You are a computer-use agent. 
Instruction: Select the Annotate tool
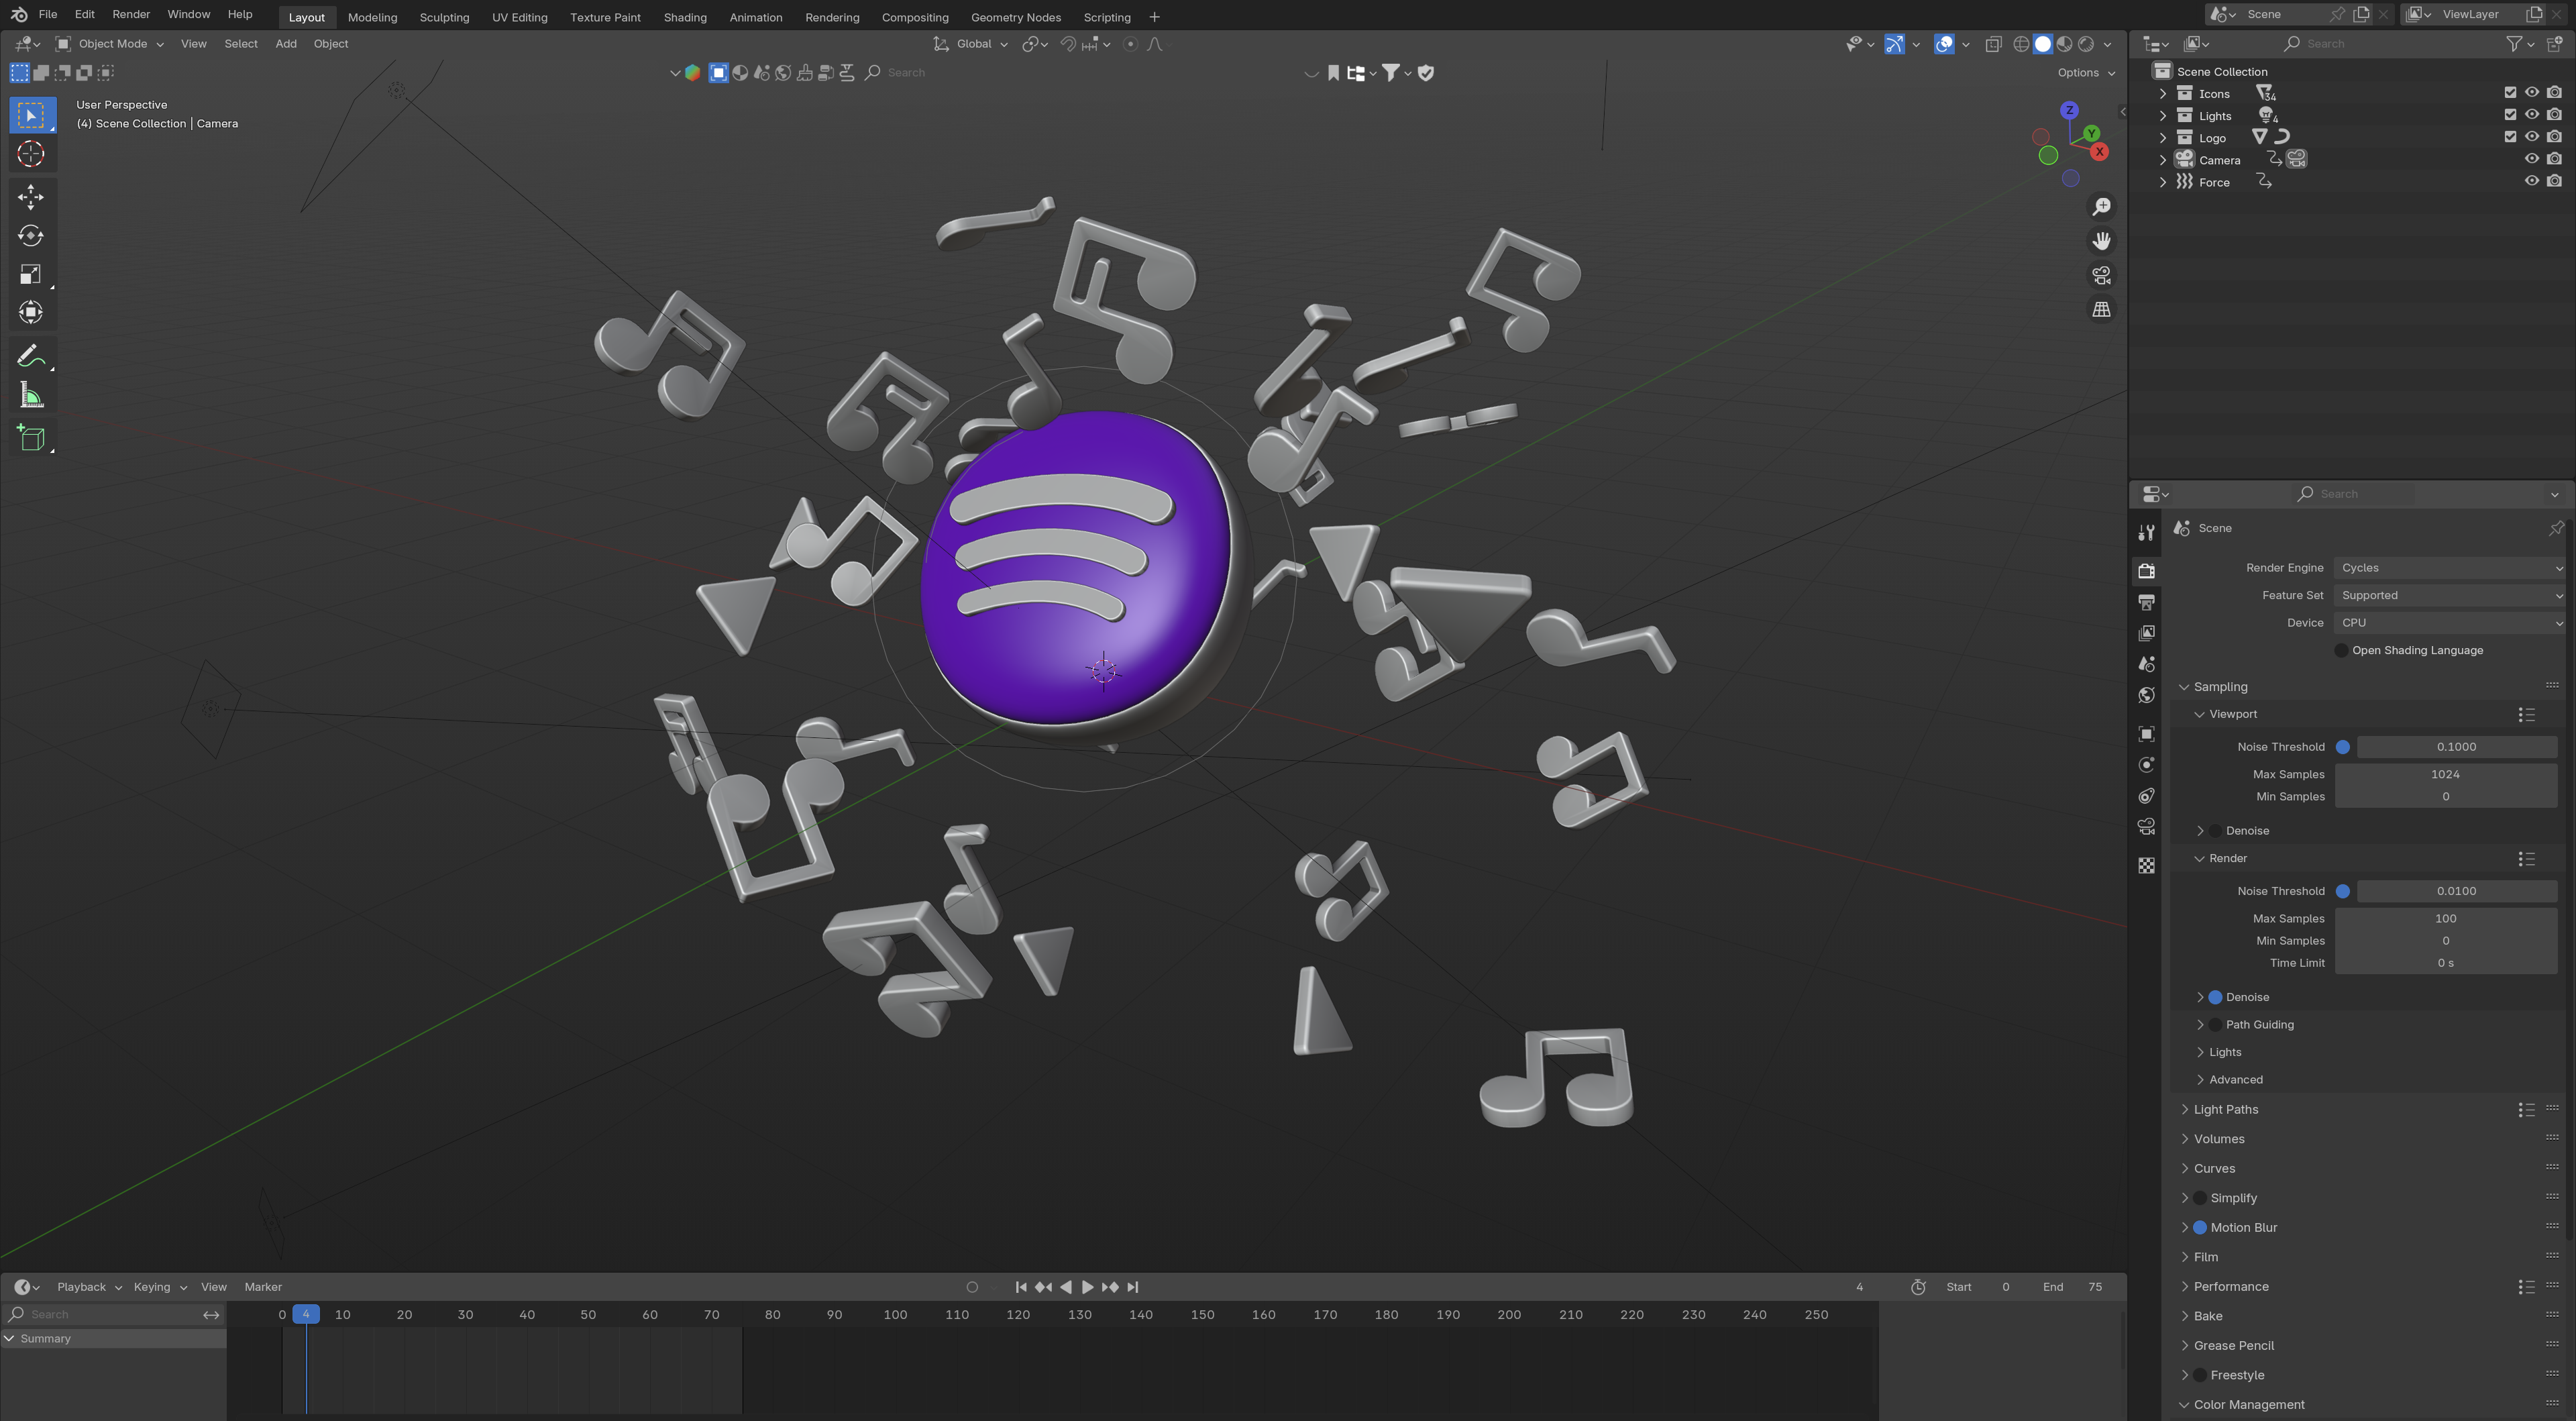coord(31,356)
